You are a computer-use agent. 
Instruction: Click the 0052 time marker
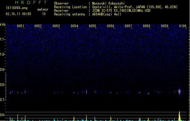click(38, 26)
